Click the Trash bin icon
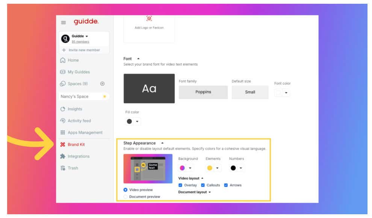The height and width of the screenshot is (218, 372). (x=63, y=168)
